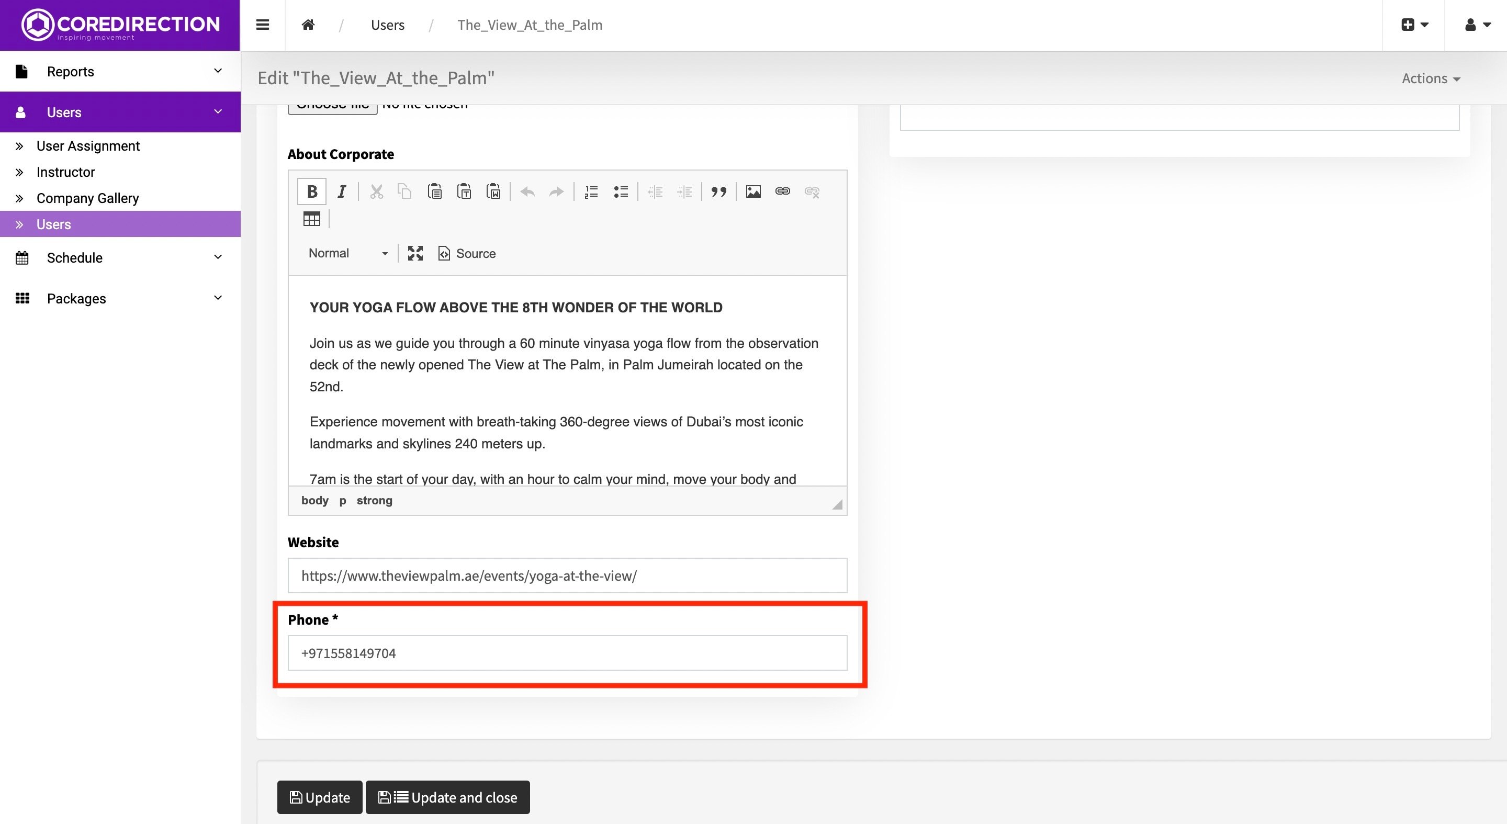The width and height of the screenshot is (1507, 824).
Task: Click the Copy icon in editor toolbar
Action: click(405, 192)
